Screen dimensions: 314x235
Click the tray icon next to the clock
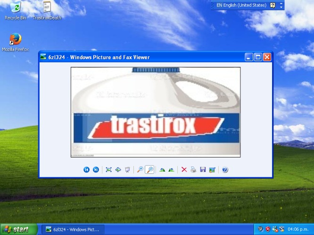282,229
